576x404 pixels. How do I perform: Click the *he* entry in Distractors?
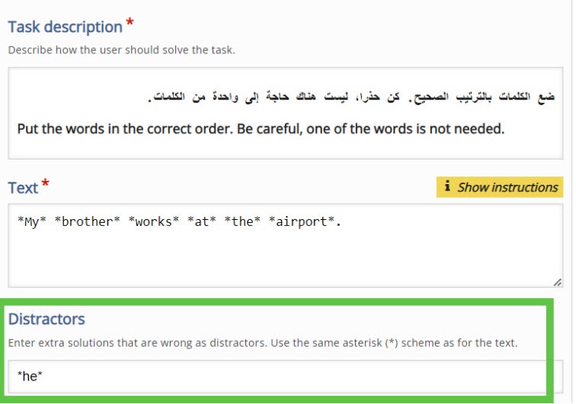tap(29, 376)
